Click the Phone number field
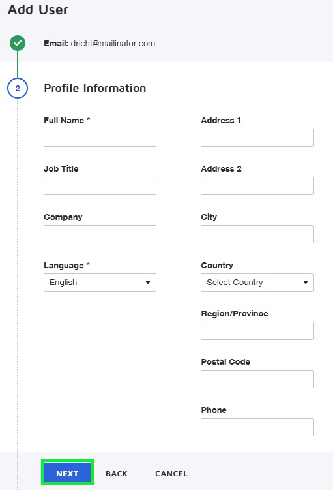The image size is (333, 490). [x=257, y=427]
